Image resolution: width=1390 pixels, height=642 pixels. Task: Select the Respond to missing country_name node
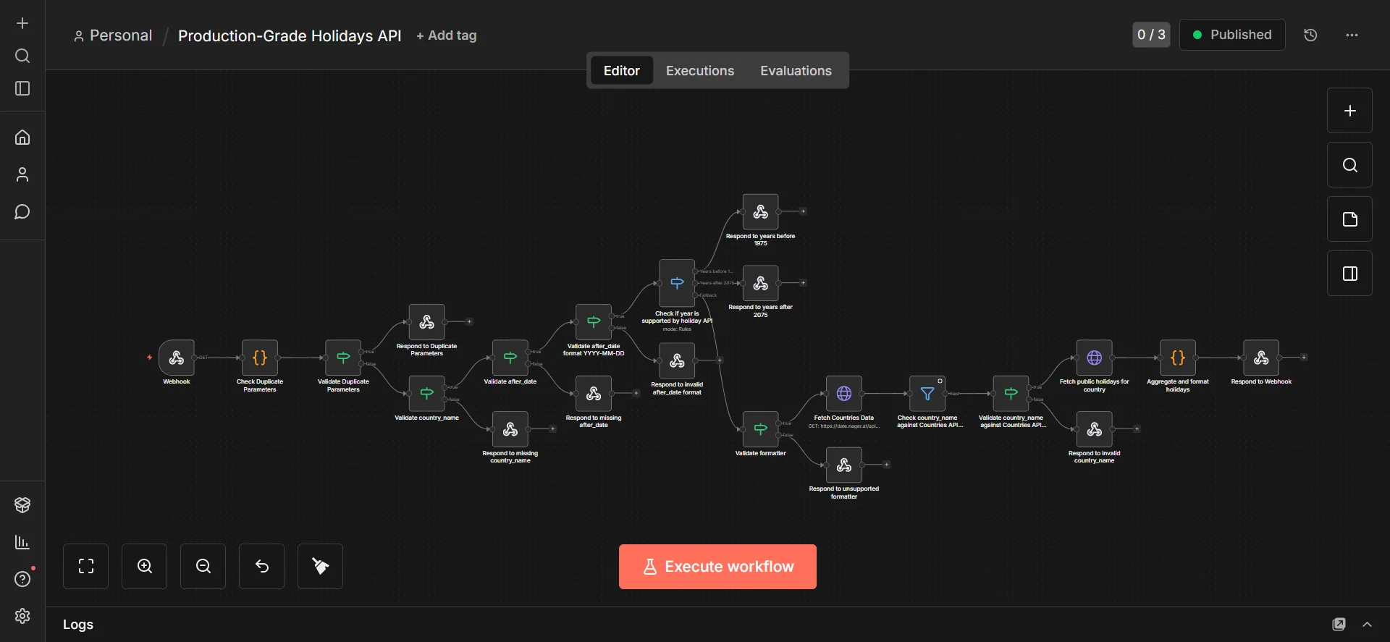[510, 429]
